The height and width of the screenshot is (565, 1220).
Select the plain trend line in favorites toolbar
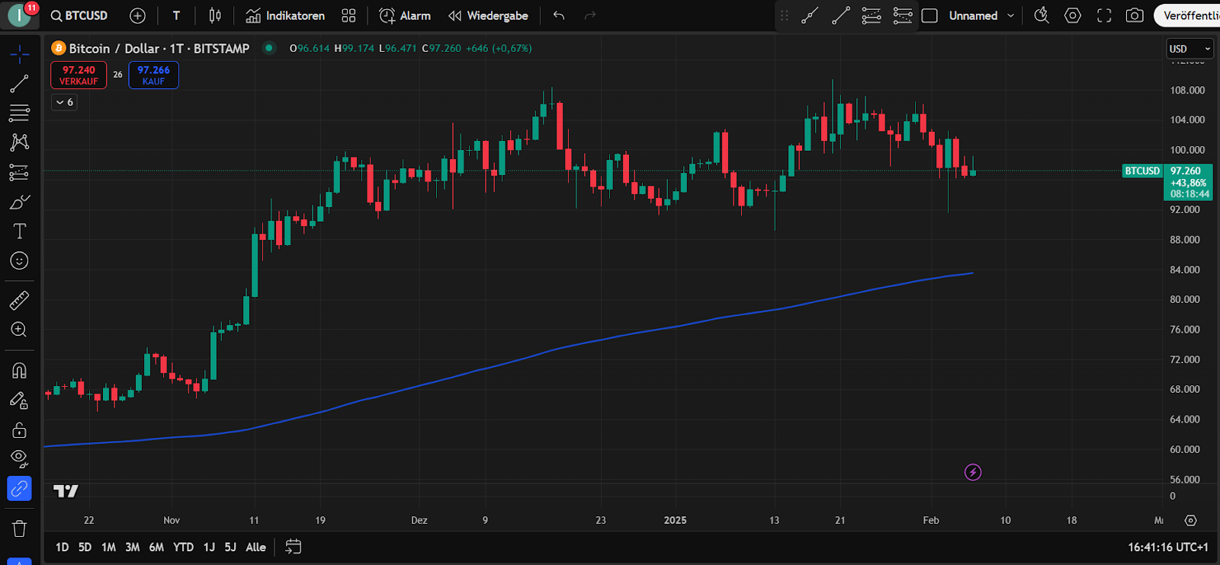click(x=841, y=15)
